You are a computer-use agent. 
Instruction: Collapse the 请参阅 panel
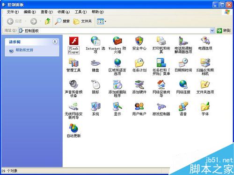pos(55,42)
